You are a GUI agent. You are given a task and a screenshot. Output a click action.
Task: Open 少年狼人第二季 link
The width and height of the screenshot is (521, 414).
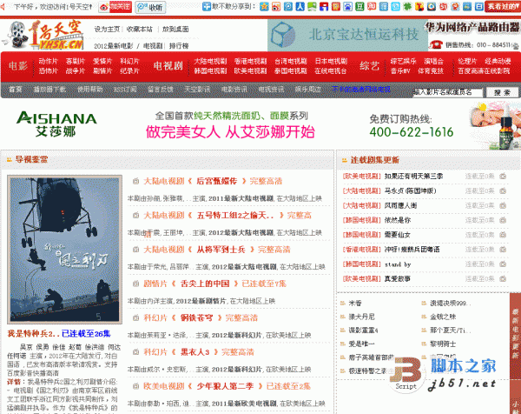[x=225, y=386]
